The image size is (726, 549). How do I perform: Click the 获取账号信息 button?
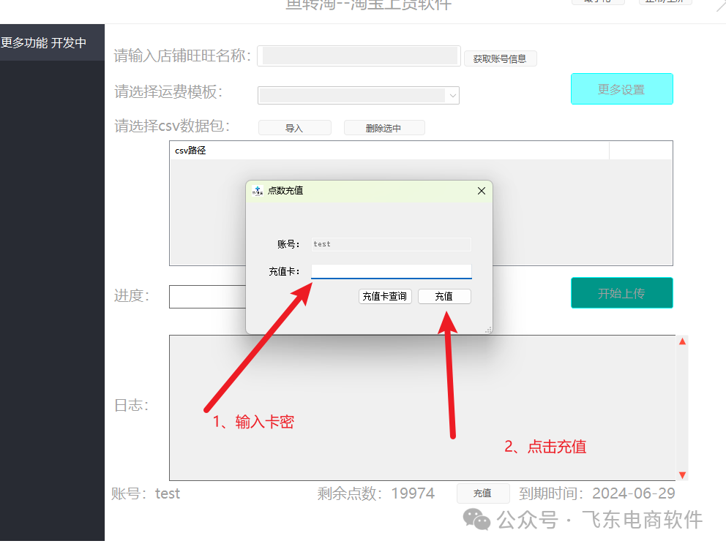click(x=500, y=58)
